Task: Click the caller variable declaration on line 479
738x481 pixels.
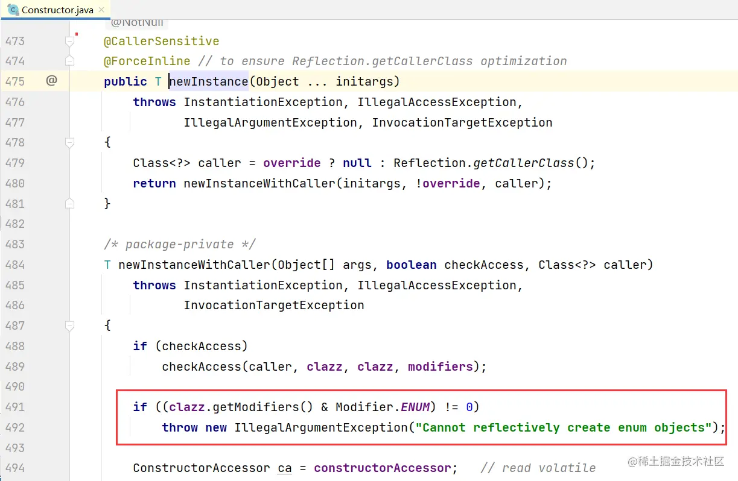Action: pos(220,163)
